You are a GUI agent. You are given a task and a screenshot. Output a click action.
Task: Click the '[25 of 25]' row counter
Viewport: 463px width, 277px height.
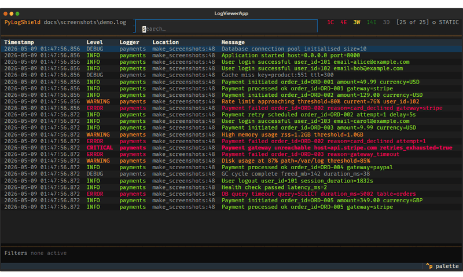[x=413, y=23]
